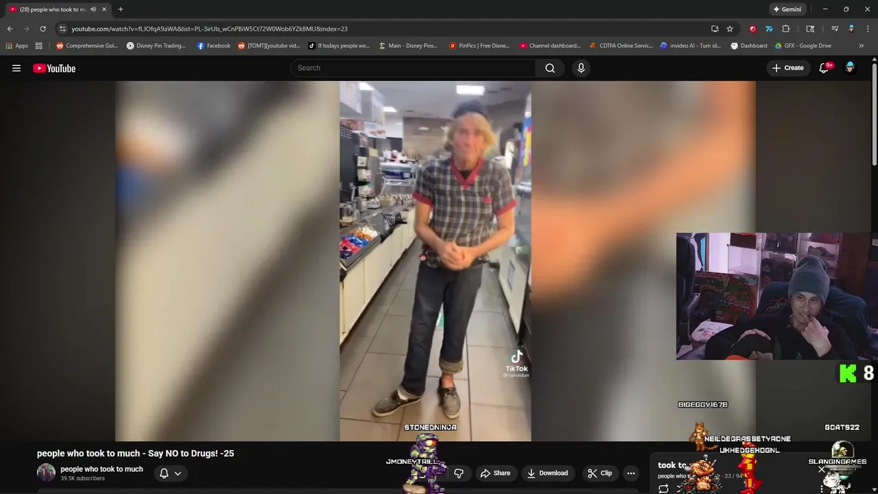Image resolution: width=878 pixels, height=494 pixels.
Task: Share the video
Action: [495, 473]
